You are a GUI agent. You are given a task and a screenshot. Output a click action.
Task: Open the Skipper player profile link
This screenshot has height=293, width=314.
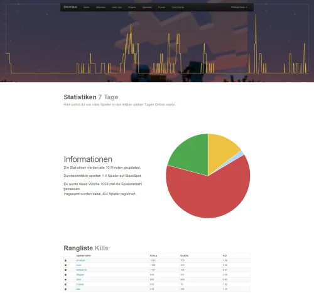(80, 275)
